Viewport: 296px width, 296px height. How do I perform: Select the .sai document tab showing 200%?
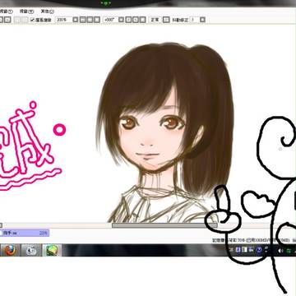25,234
